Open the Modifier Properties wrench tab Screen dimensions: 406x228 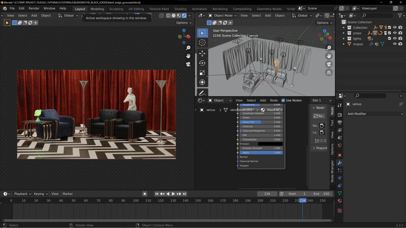pyautogui.click(x=340, y=163)
